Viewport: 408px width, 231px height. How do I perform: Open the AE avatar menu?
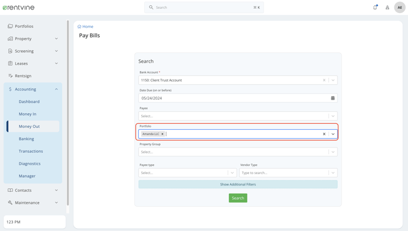point(400,8)
